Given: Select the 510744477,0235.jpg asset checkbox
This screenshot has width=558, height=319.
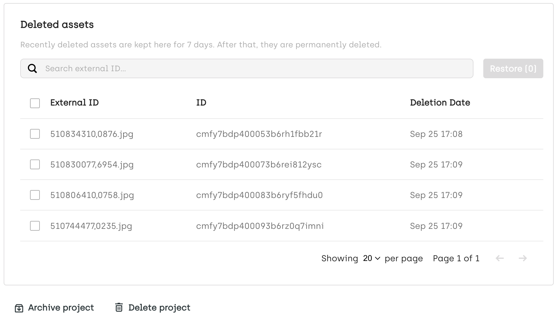Looking at the screenshot, I should 35,226.
